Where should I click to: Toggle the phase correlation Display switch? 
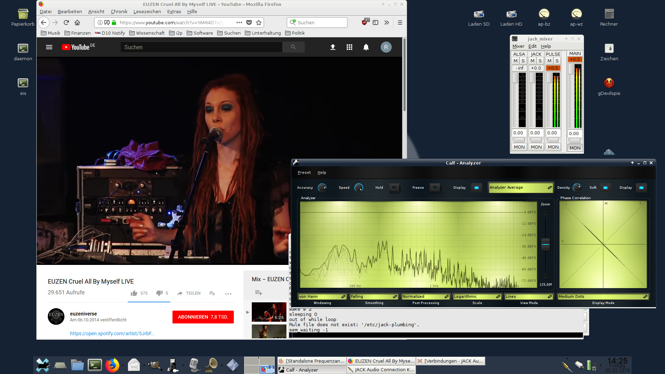tap(641, 188)
